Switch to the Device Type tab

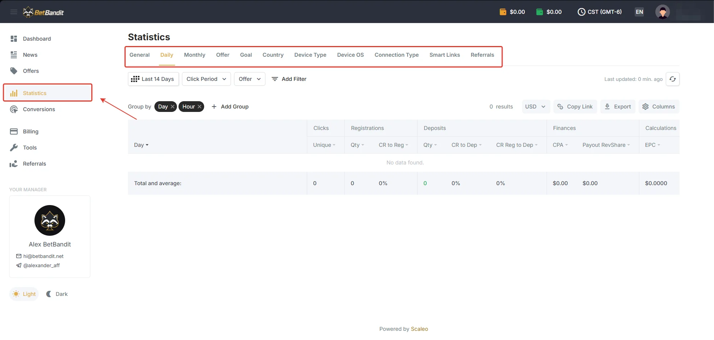pyautogui.click(x=310, y=55)
